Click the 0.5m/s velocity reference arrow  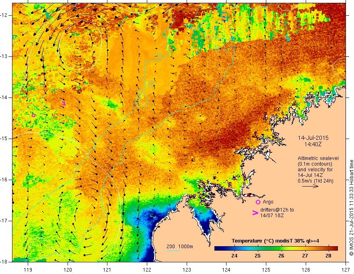(310, 186)
